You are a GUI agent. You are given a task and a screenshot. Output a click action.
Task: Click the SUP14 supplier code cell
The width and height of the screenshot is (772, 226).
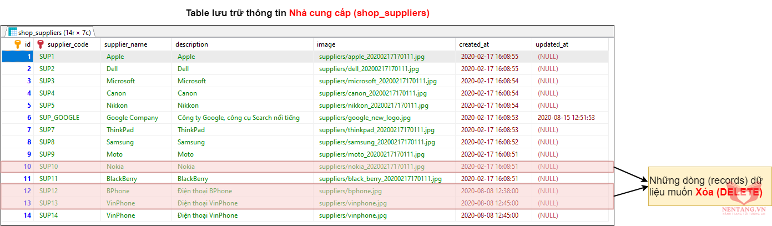click(x=48, y=215)
